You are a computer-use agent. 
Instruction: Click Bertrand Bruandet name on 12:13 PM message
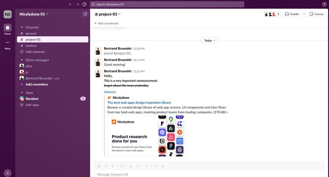coord(118,60)
